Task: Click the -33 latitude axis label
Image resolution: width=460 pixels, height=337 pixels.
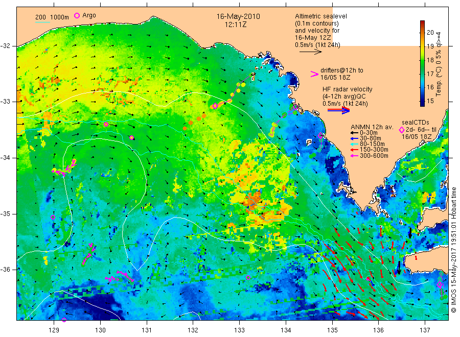Action: pyautogui.click(x=5, y=102)
